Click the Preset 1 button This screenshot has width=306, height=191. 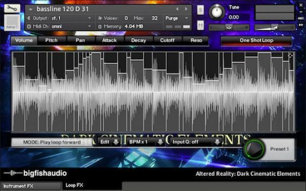[x=279, y=149]
